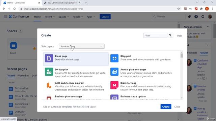
Task: Go to the Home tab
Action: coord(37,17)
